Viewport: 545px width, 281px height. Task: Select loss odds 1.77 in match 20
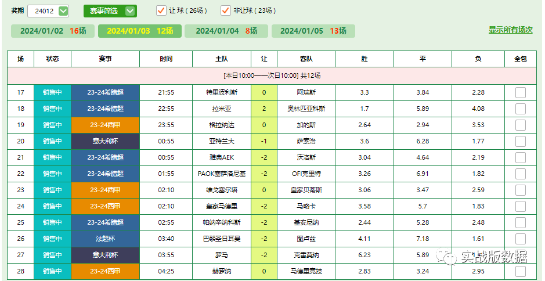(x=478, y=141)
